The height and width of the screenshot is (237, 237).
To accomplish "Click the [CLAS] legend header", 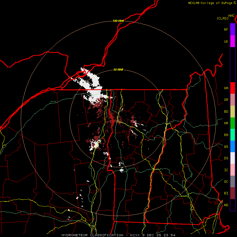I will 223,18.
